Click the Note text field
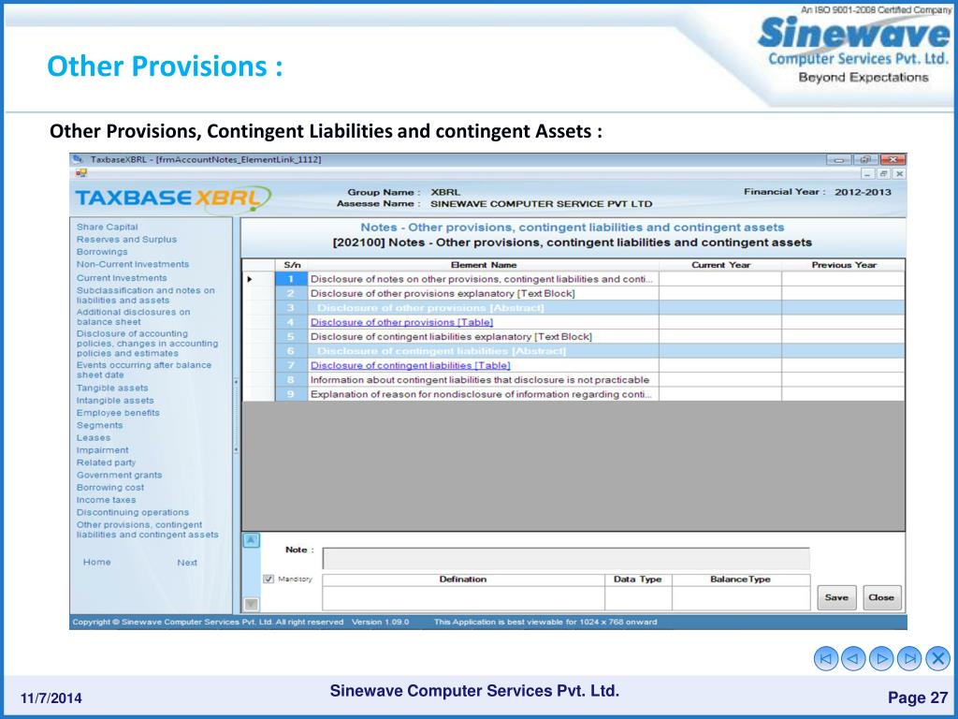This screenshot has height=719, width=958. (566, 558)
